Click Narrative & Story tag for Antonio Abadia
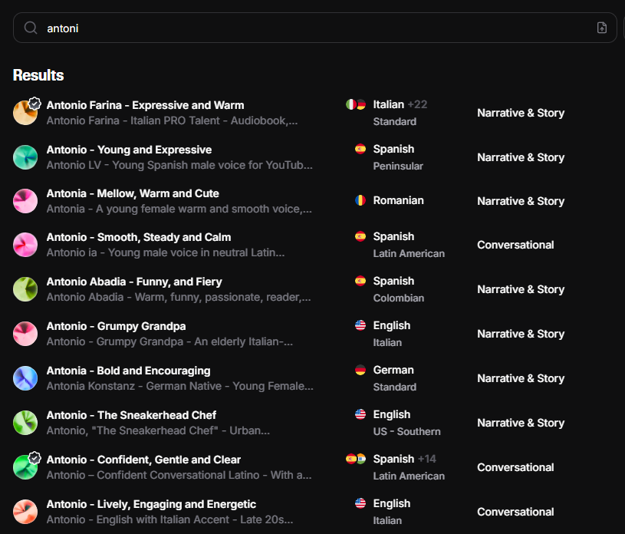 tap(520, 289)
